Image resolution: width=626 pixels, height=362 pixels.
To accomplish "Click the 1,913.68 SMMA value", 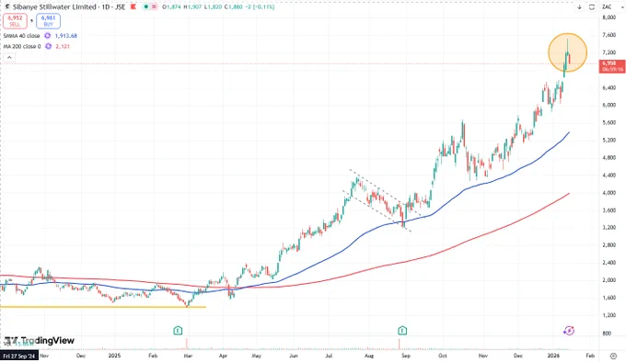I will pyautogui.click(x=66, y=36).
